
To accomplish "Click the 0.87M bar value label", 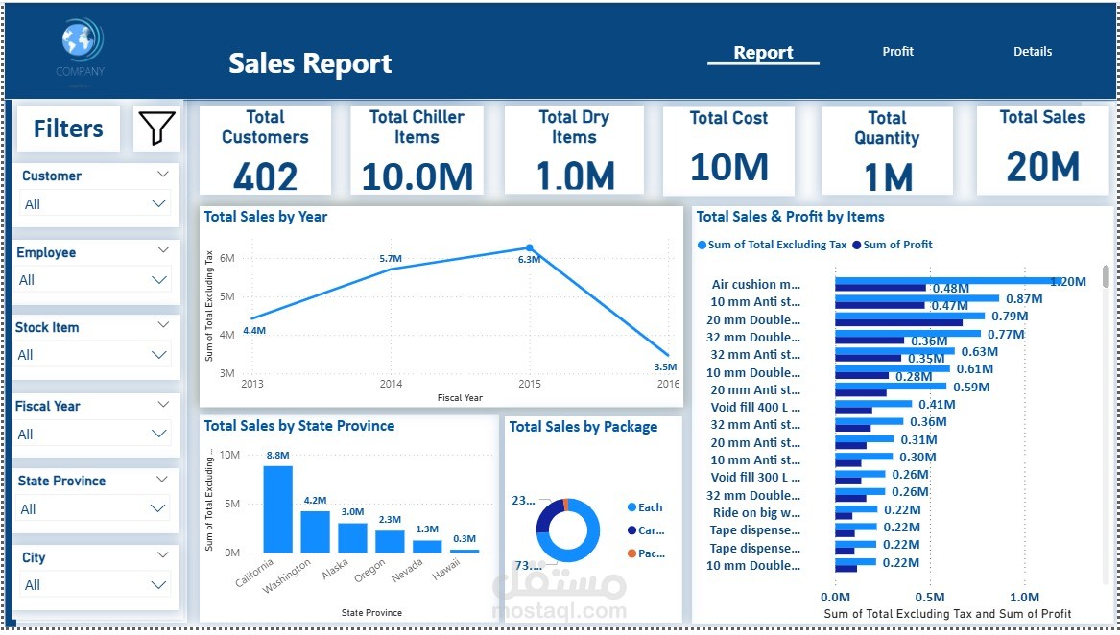I will pos(1024,298).
